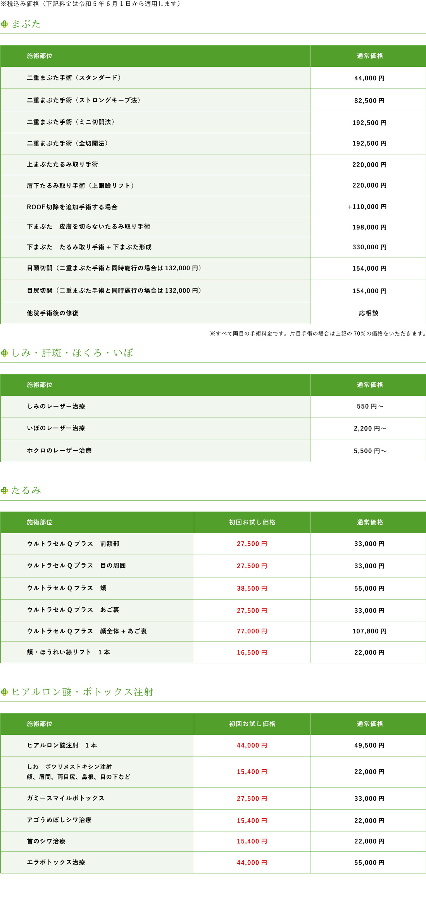
Task: Click the clover icon beside ヒアルロン酸・ボトックス注射 heading
Action: coord(5,692)
